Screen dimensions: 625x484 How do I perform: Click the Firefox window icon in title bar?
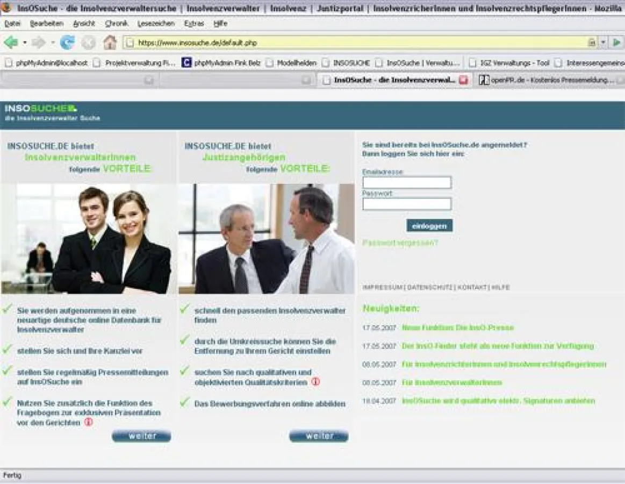(x=5, y=8)
